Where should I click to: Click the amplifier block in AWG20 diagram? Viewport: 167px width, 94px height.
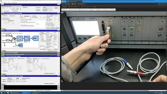click(20, 38)
